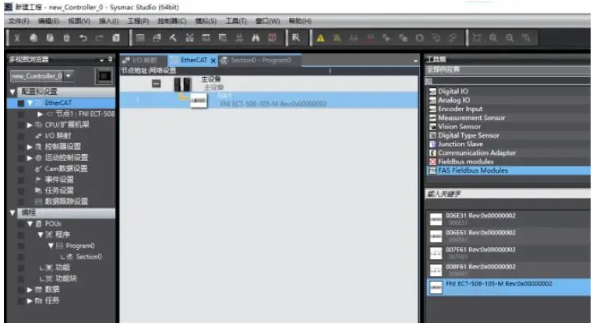Select Encoder Input in toolbox groups
Screen dimensions: 600x326
tap(508, 109)
